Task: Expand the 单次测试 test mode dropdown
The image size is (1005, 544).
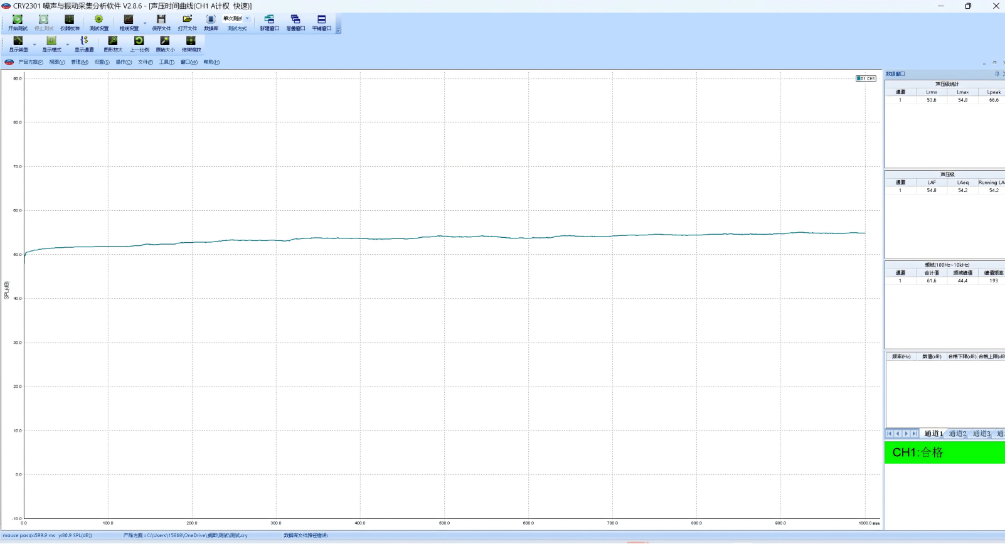Action: click(247, 19)
